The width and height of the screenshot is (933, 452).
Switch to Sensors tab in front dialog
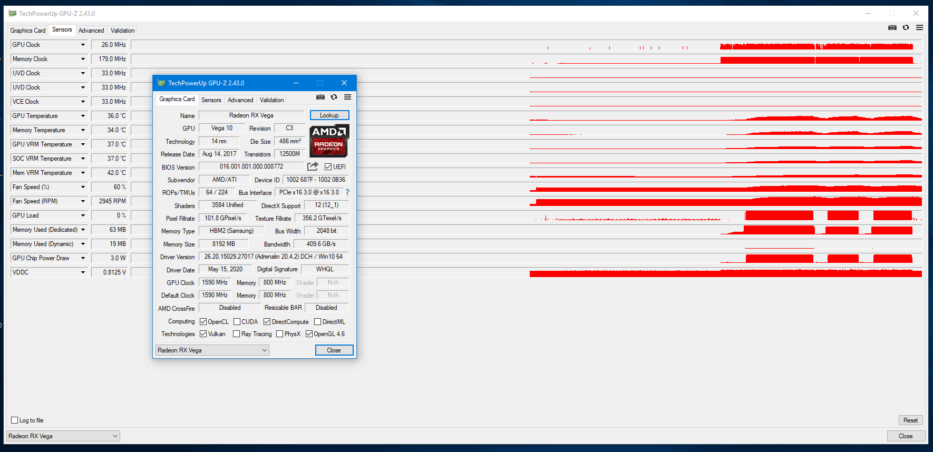[x=211, y=100]
